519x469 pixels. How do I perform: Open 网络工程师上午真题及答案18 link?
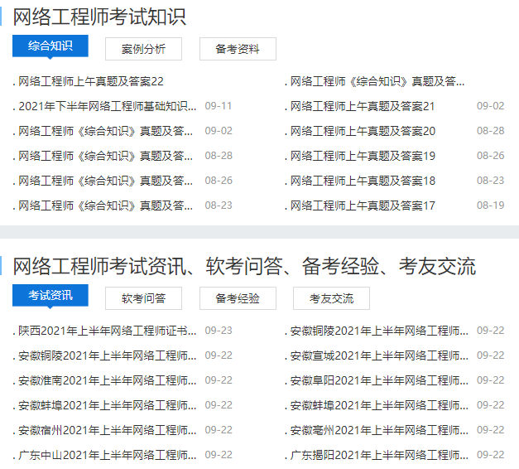(x=363, y=181)
